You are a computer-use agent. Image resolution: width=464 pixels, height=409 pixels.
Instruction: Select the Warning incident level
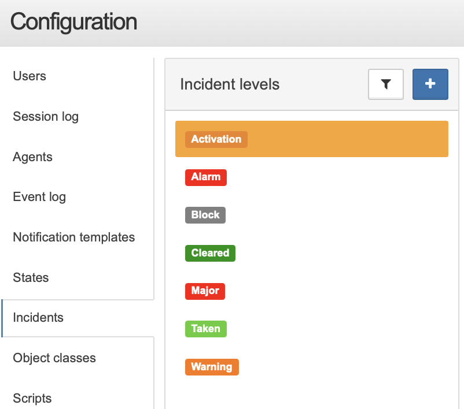(212, 367)
